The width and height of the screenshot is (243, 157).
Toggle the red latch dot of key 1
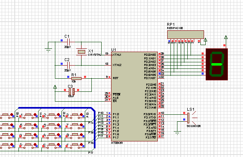(35, 114)
